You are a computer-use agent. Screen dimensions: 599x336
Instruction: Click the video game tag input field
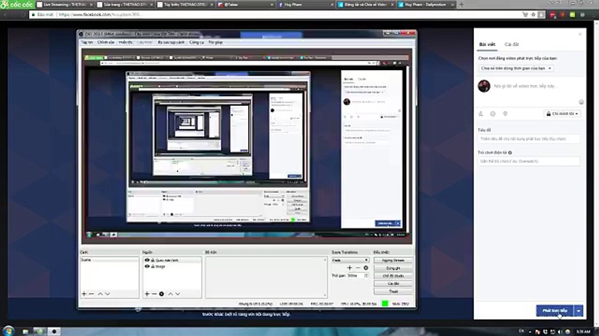[x=529, y=161]
